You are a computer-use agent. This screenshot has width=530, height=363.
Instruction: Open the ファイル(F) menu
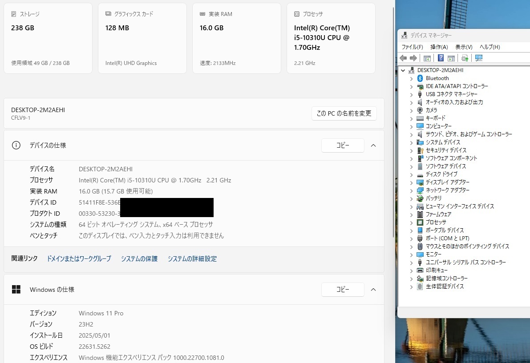[x=412, y=47]
